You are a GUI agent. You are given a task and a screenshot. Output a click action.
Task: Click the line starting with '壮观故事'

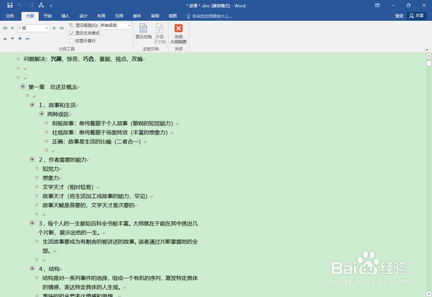pyautogui.click(x=113, y=133)
